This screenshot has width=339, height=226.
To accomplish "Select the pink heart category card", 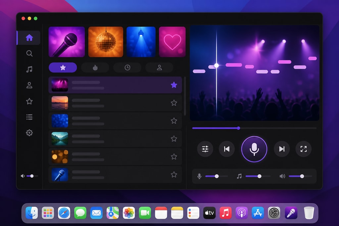I will (172, 42).
